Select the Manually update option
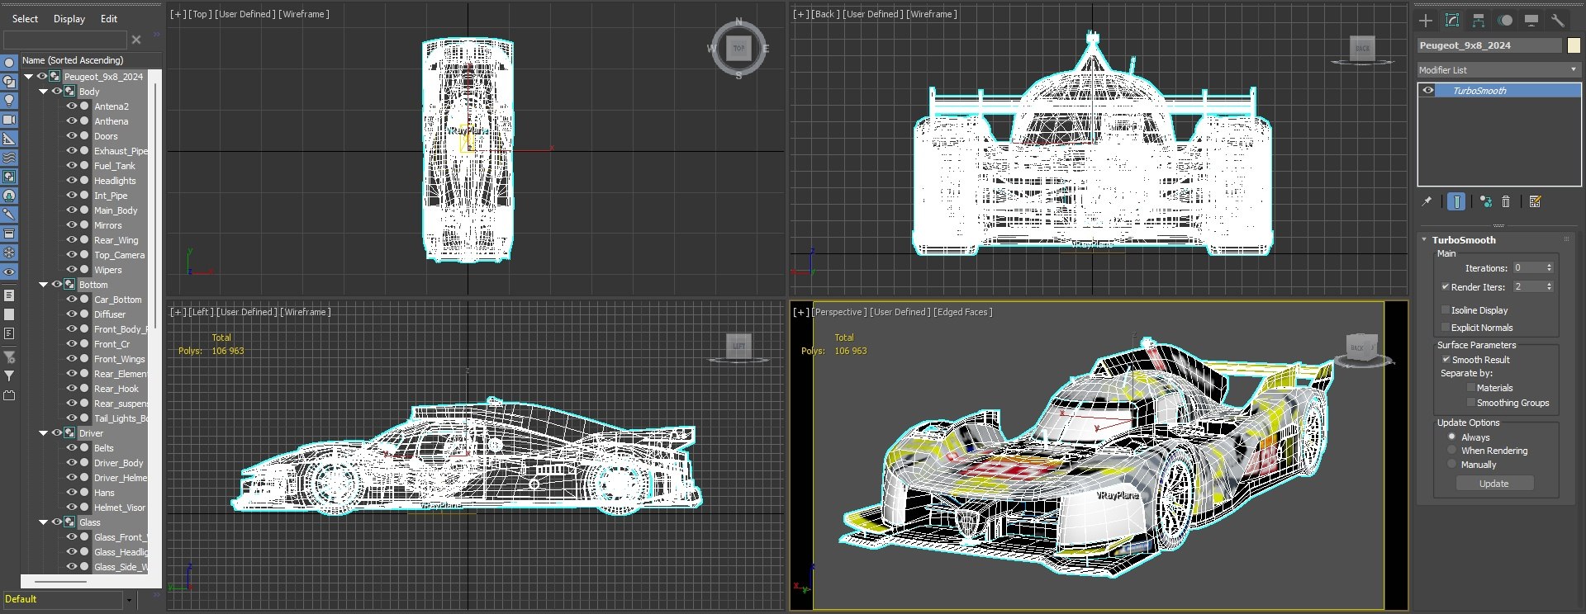The image size is (1586, 614). click(x=1452, y=465)
